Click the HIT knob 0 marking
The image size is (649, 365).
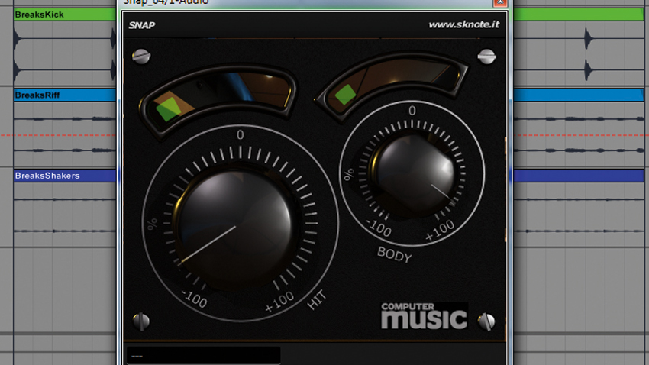[240, 135]
